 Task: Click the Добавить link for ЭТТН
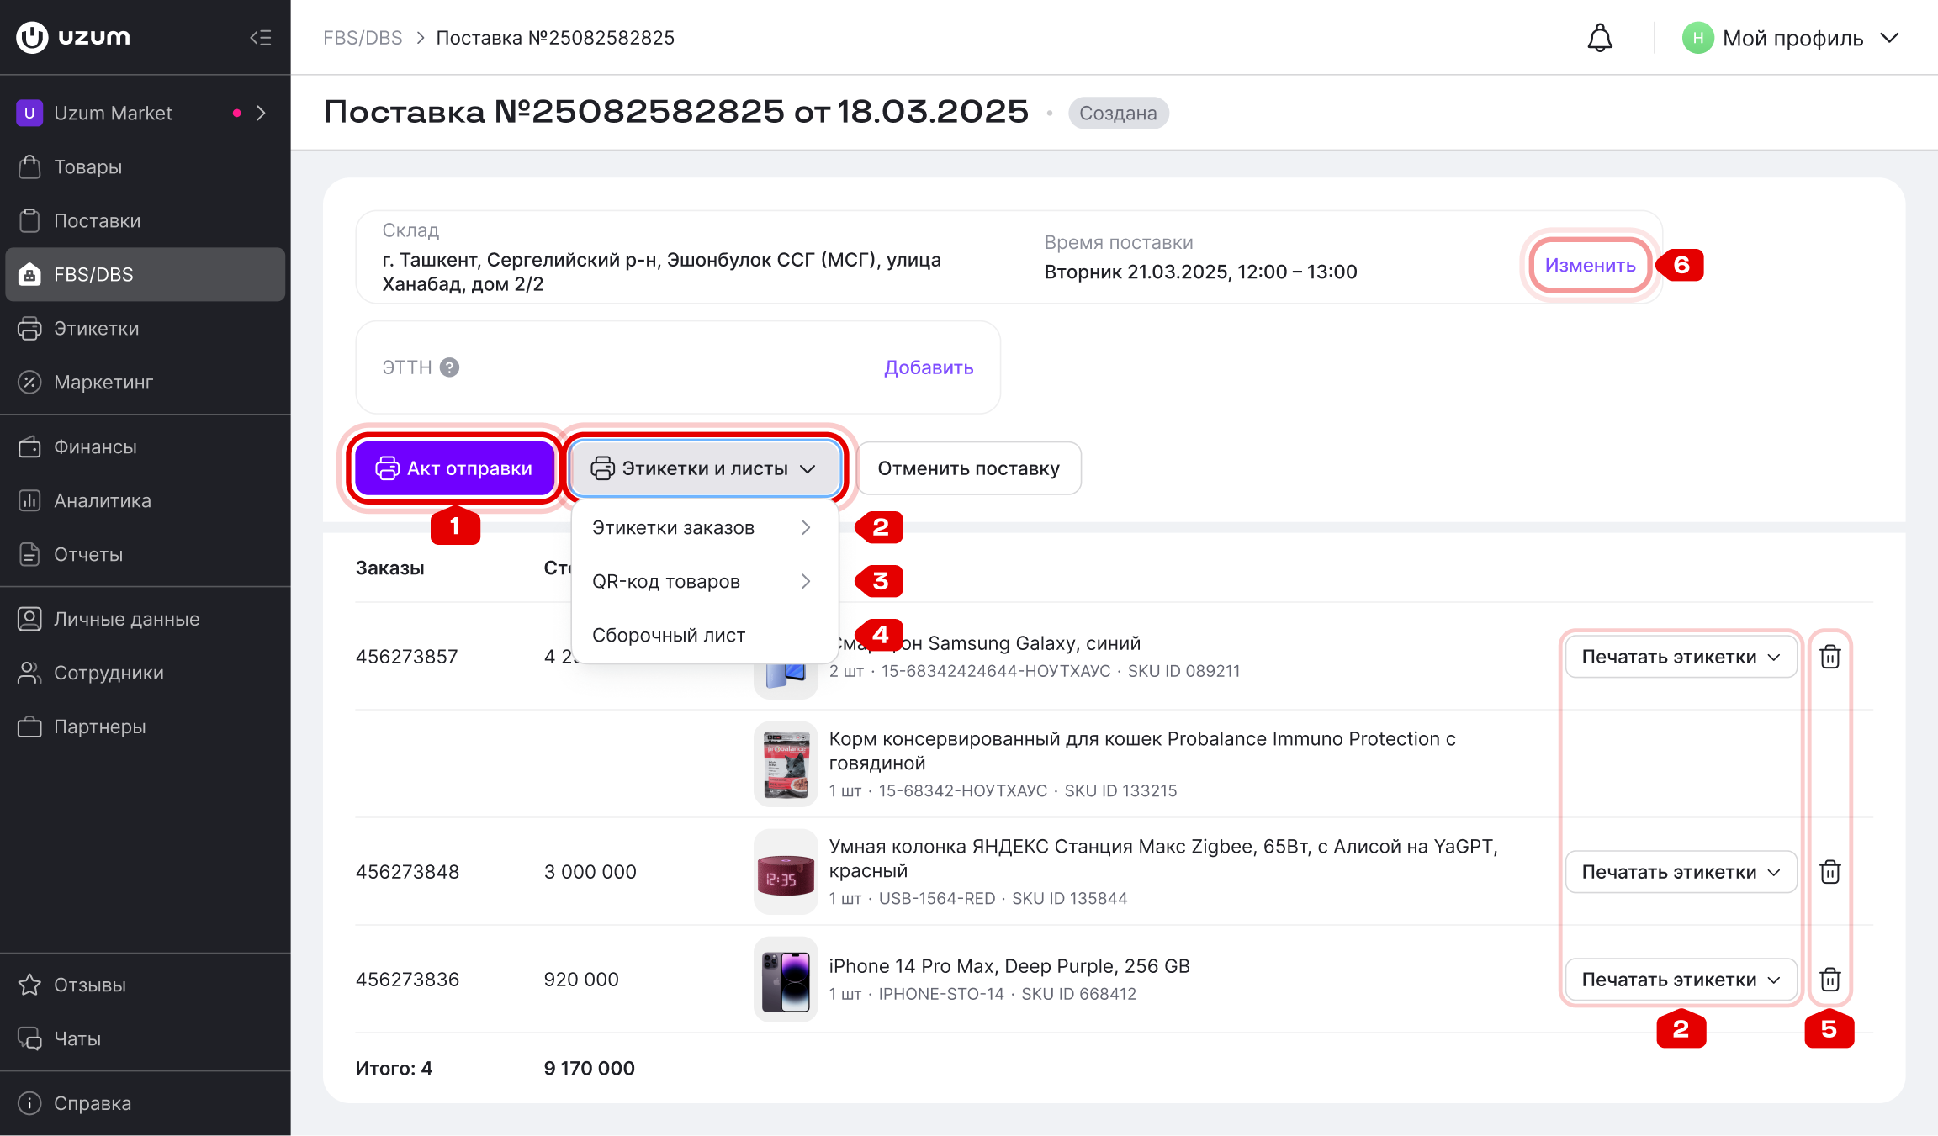click(x=929, y=367)
